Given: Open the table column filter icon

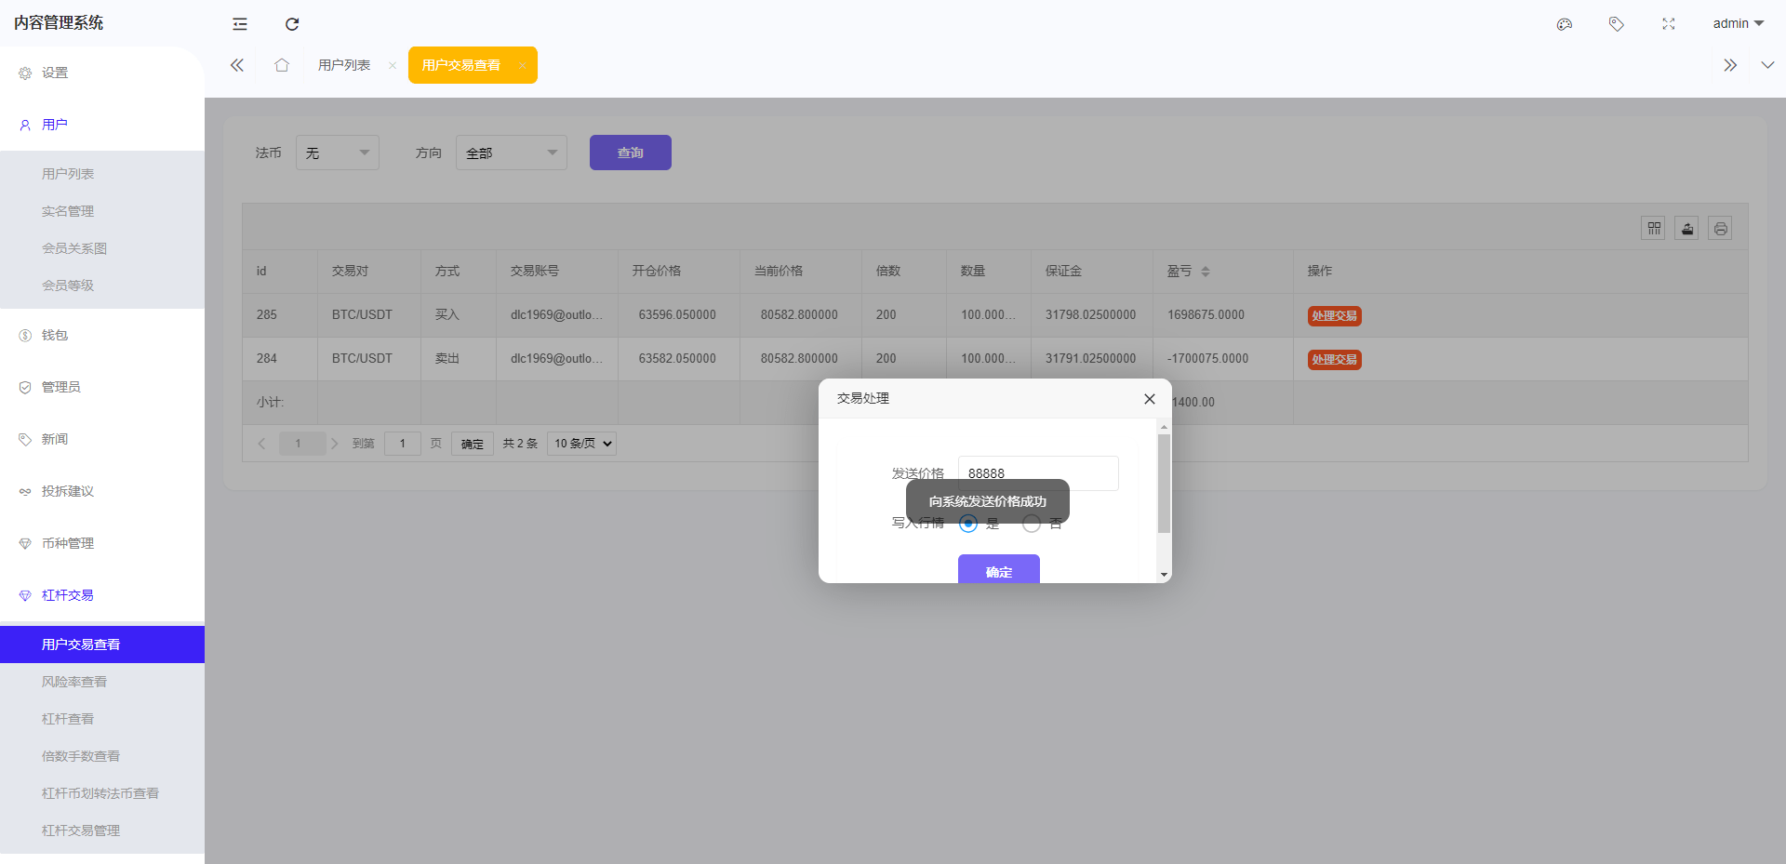Looking at the screenshot, I should [1653, 228].
